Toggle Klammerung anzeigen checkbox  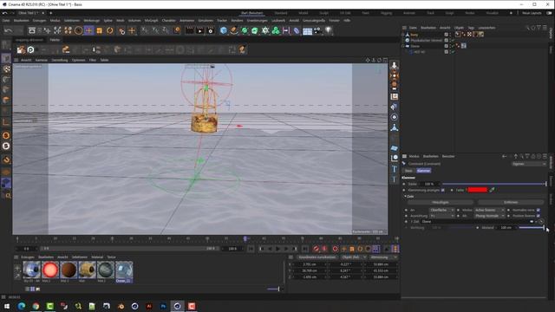pos(443,190)
